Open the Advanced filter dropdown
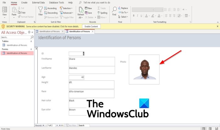220x130 pixels. tap(67, 13)
